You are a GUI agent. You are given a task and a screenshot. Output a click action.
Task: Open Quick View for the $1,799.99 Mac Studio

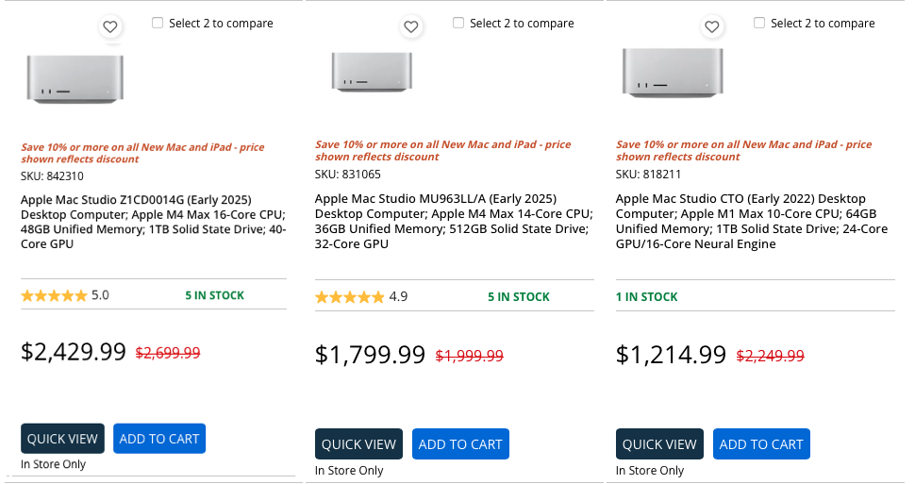pos(358,444)
